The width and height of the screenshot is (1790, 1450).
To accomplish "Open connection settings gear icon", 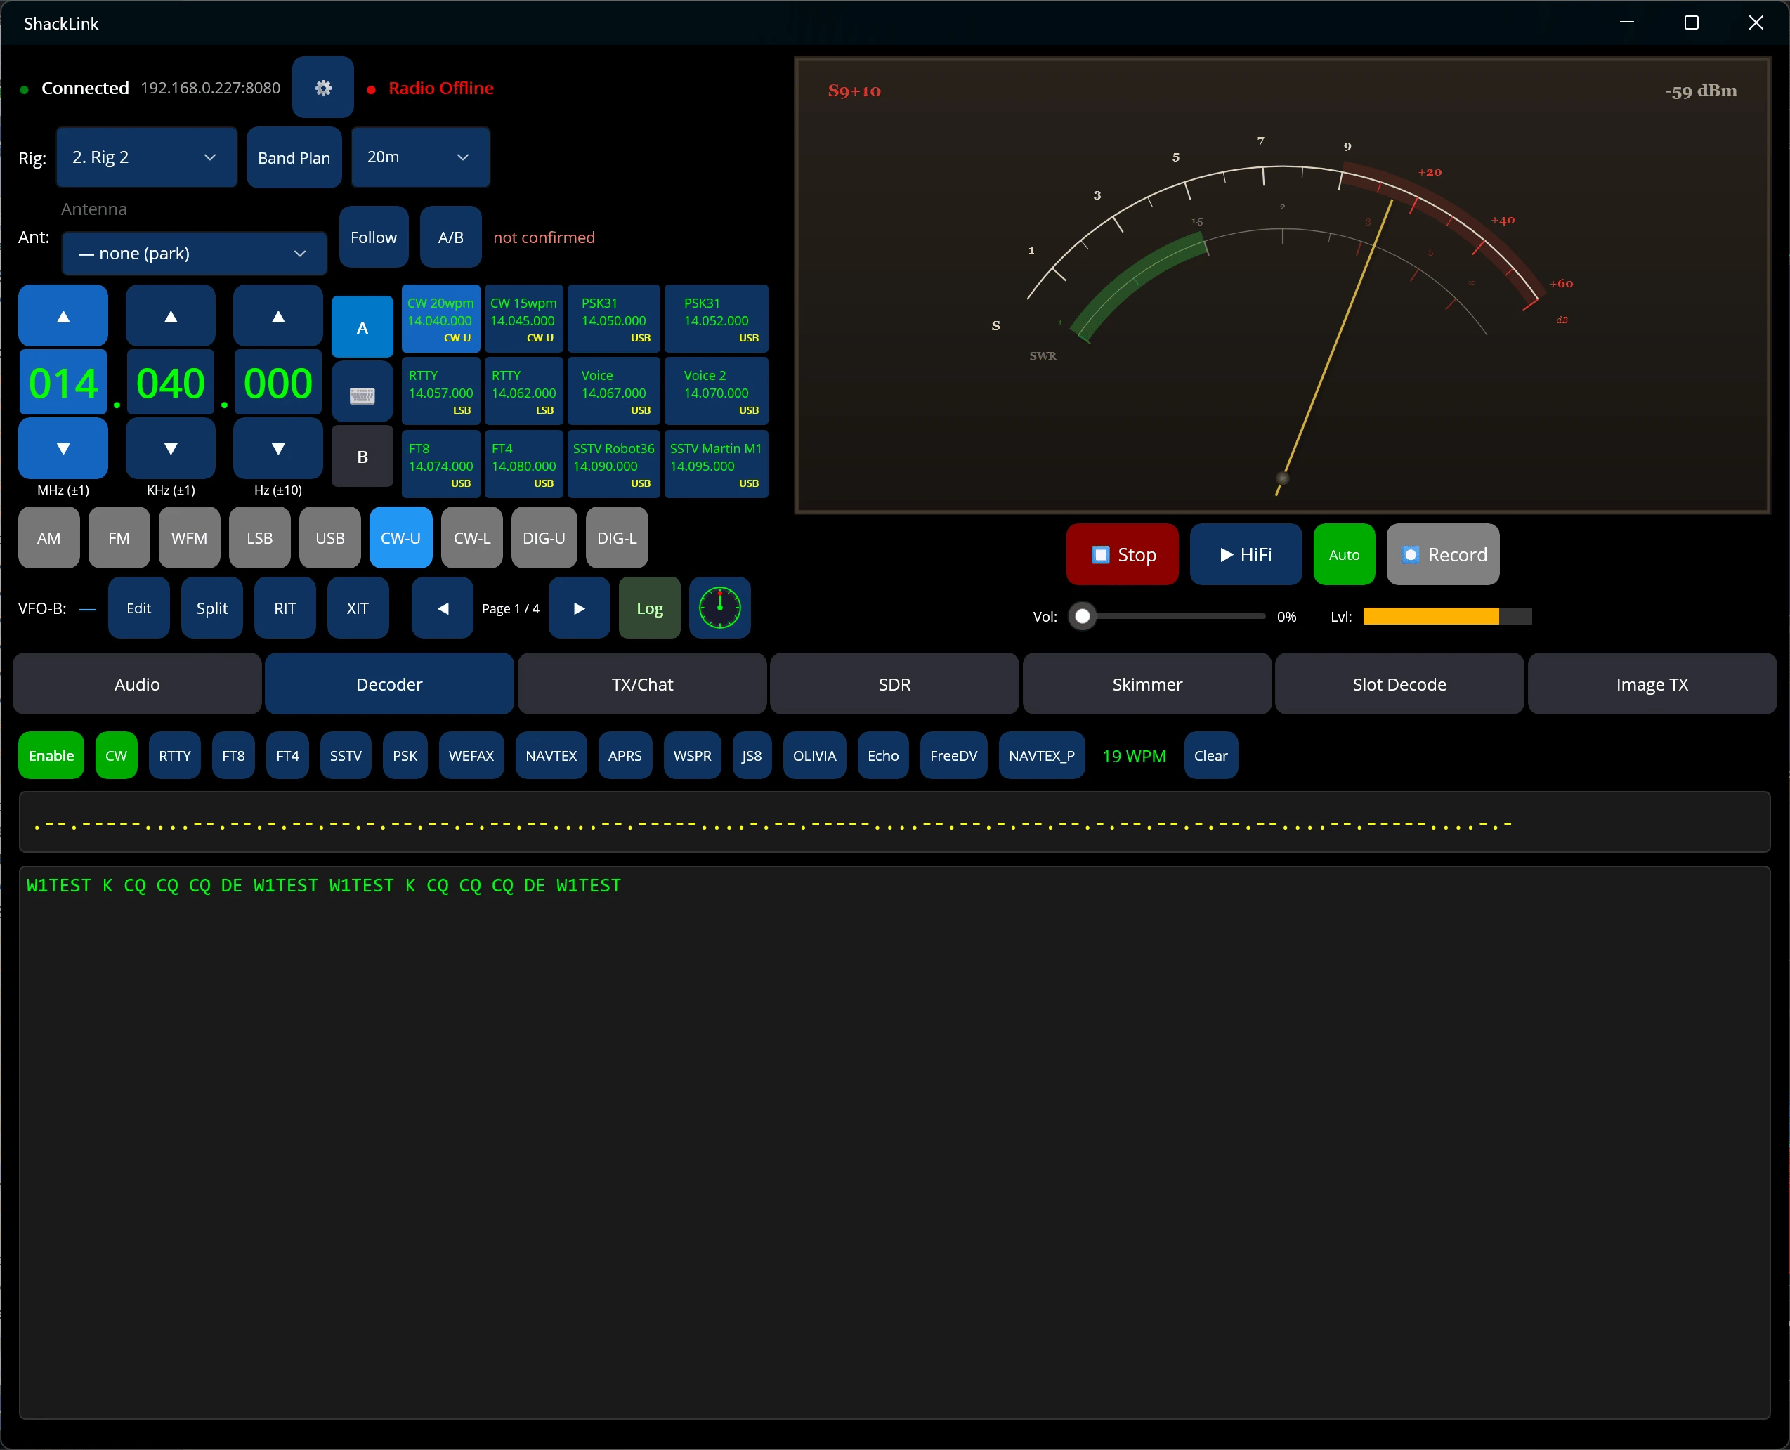I will coord(322,88).
